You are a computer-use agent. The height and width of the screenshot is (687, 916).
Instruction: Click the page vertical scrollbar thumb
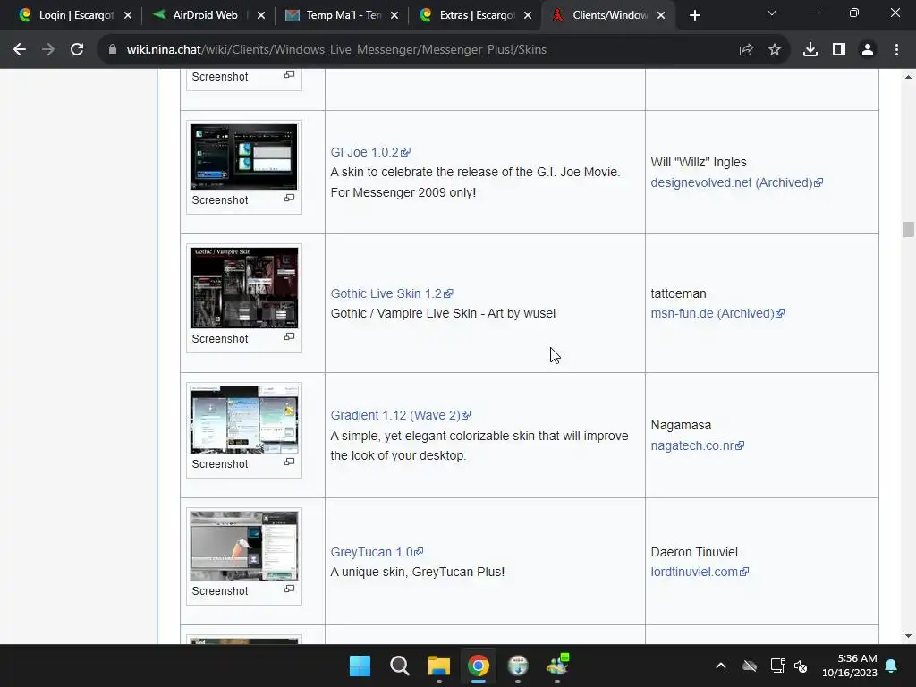point(908,230)
